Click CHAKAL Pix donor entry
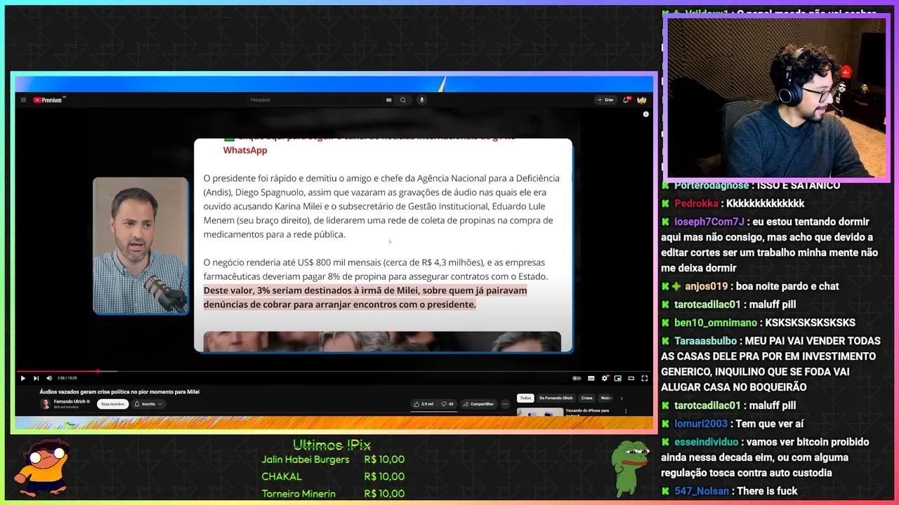Screen dimensions: 899x505 tap(333, 476)
